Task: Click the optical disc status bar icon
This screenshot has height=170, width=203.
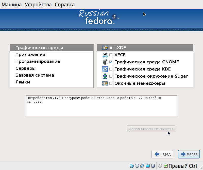Action: (137, 166)
